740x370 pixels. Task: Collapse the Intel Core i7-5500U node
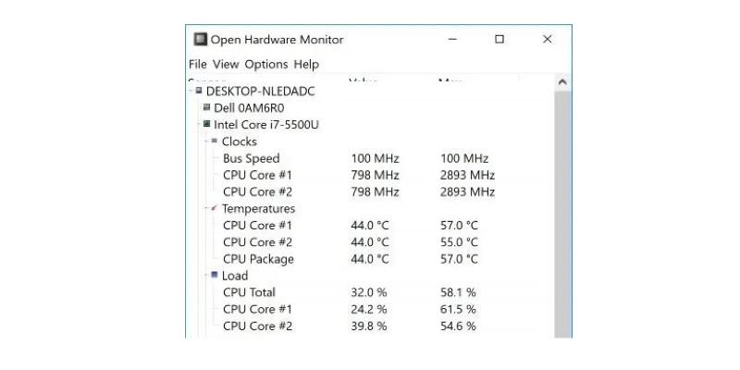199,124
